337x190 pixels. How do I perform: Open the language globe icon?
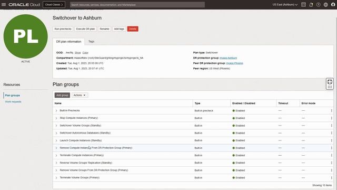326,5
